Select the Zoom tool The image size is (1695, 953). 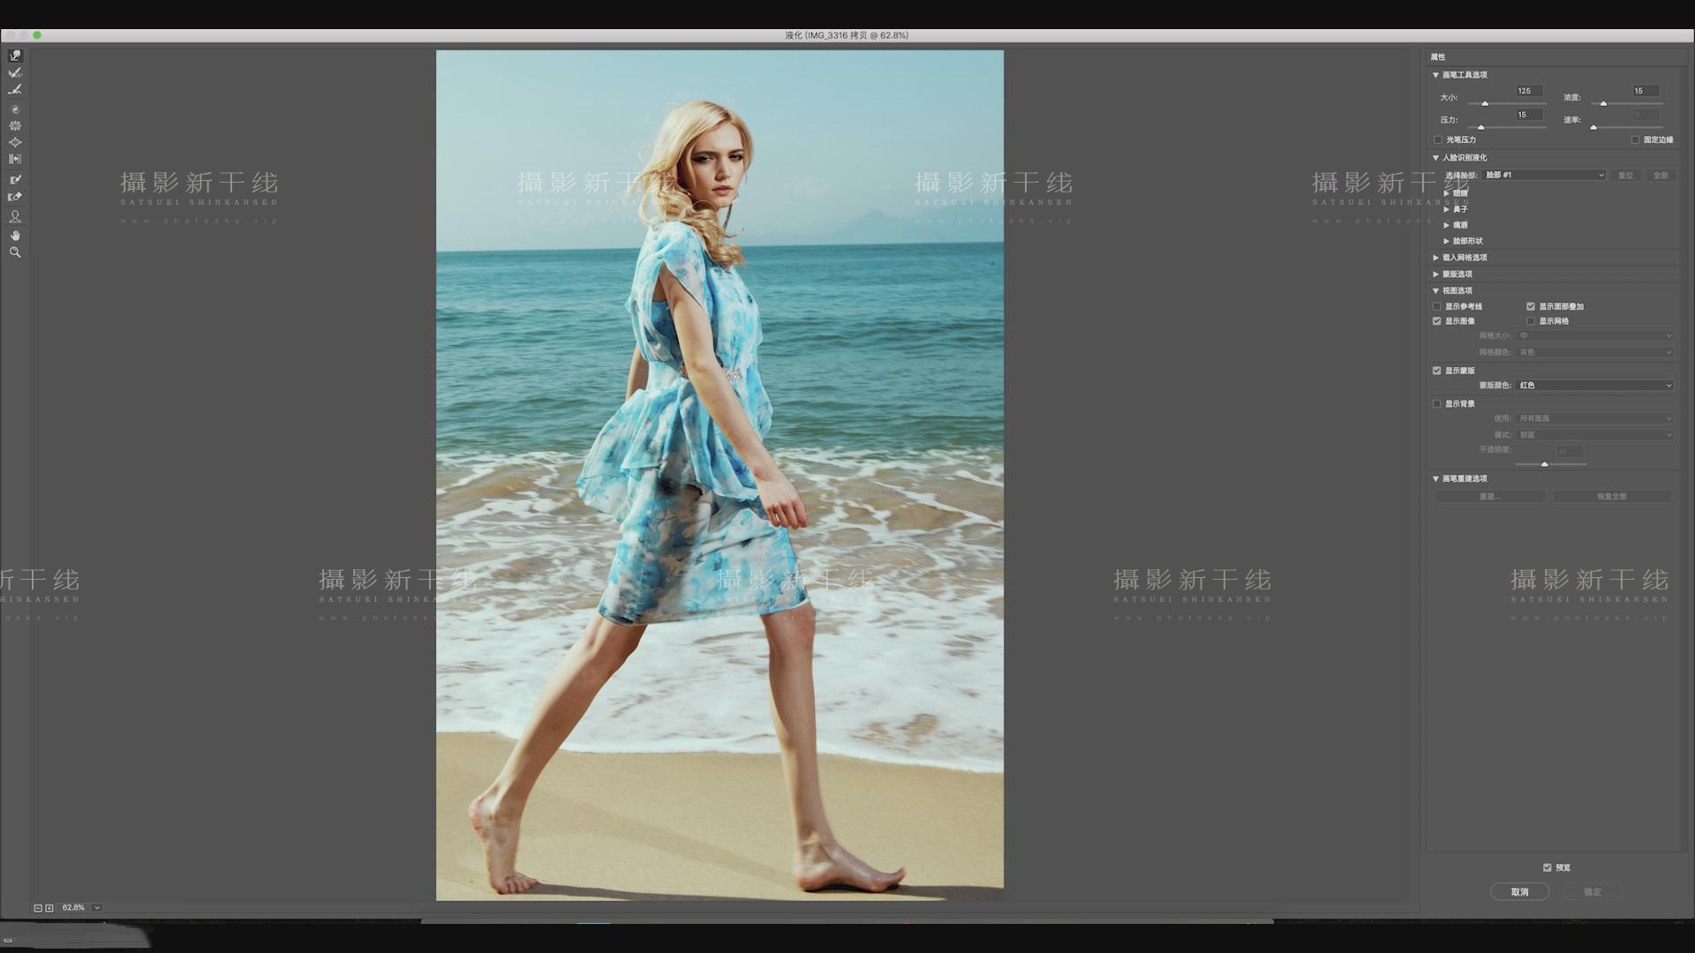(x=15, y=252)
